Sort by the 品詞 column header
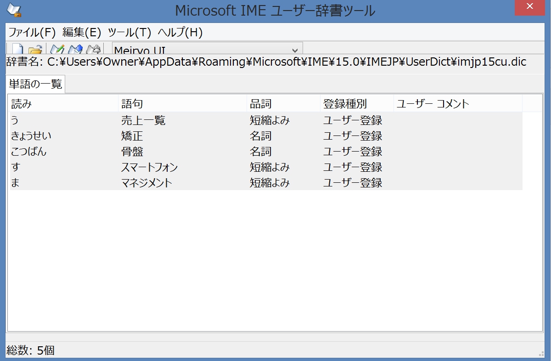This screenshot has height=361, width=551. click(284, 104)
